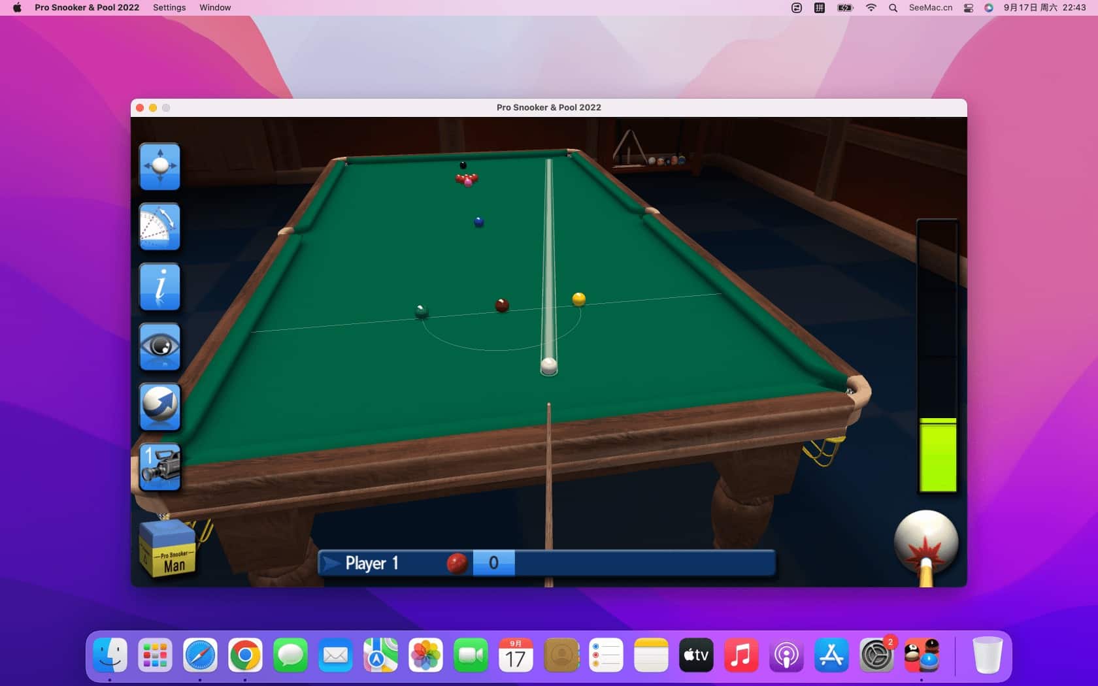Open Spotlight search in the menu bar

pyautogui.click(x=893, y=8)
